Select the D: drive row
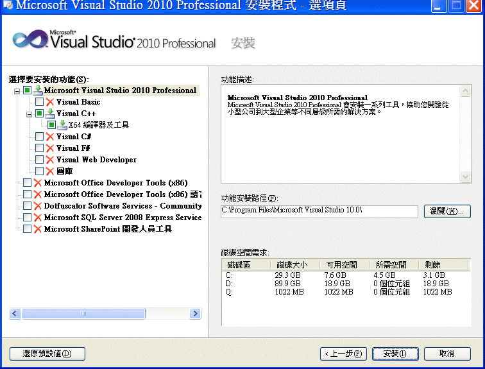The image size is (485, 369). coord(346,283)
